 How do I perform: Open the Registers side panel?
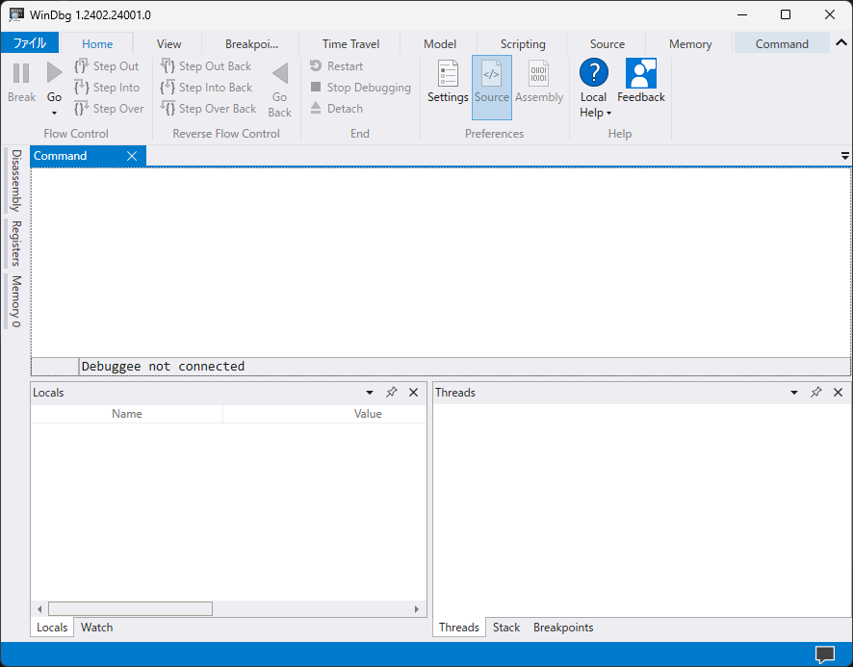tap(15, 244)
